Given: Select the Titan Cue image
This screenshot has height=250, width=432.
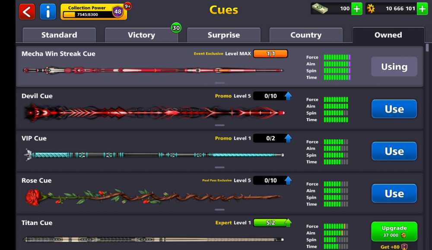Looking at the screenshot, I should pyautogui.click(x=154, y=240).
